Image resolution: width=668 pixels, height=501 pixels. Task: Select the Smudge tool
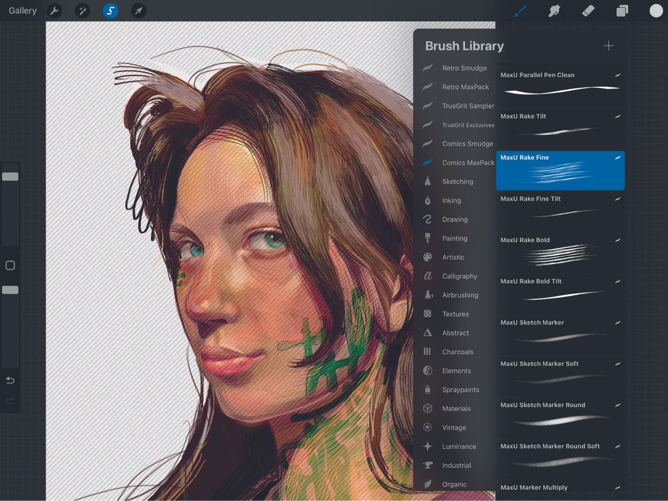(x=554, y=11)
